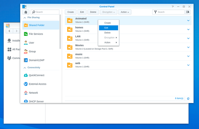This screenshot has height=129, width=199.
Task: Open User settings in sidebar
Action: (41, 43)
